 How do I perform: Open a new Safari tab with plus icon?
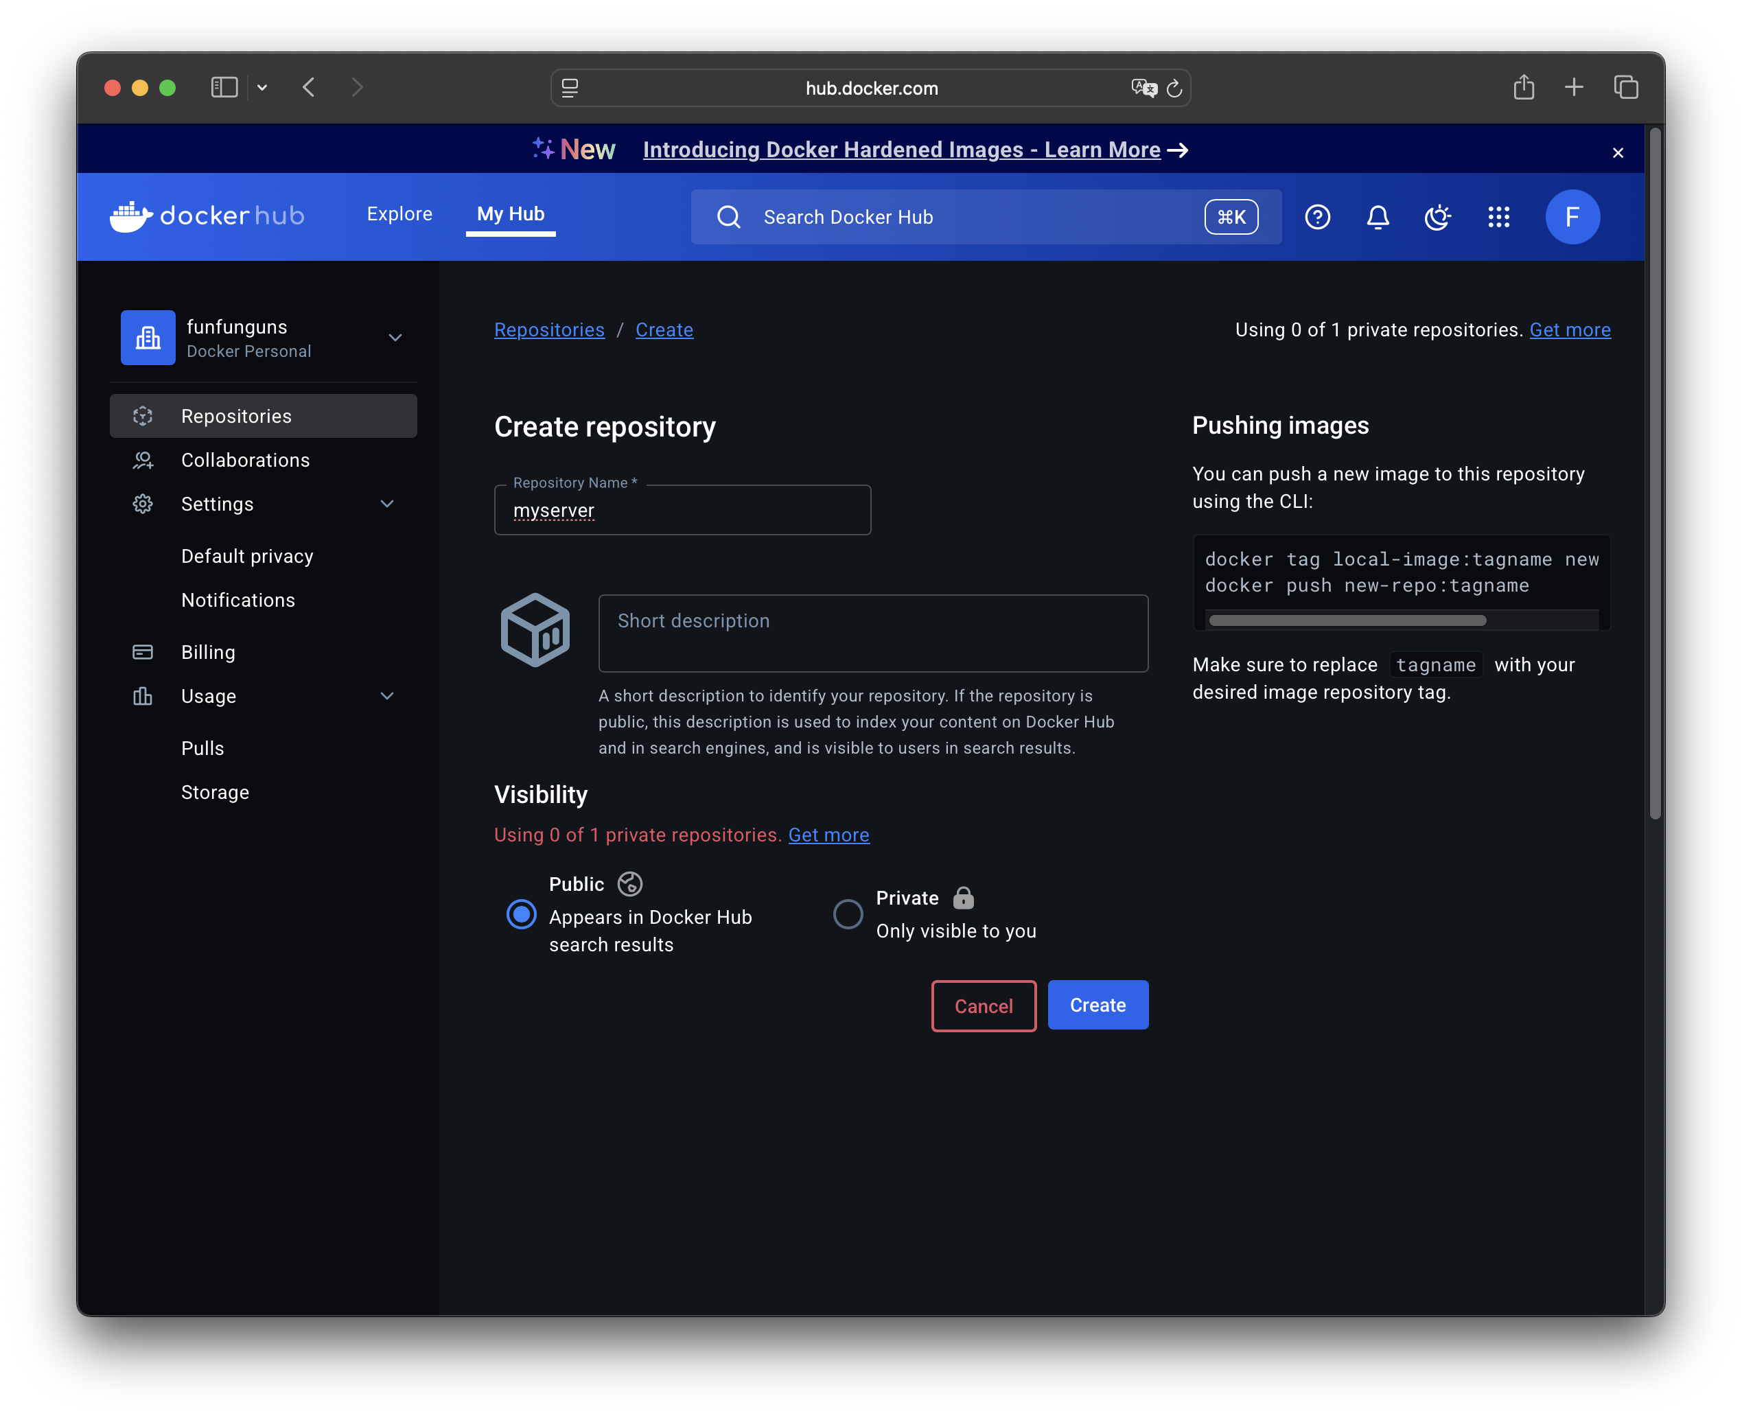point(1573,87)
